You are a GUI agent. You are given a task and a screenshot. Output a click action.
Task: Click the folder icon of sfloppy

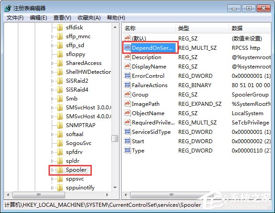pyautogui.click(x=60, y=54)
